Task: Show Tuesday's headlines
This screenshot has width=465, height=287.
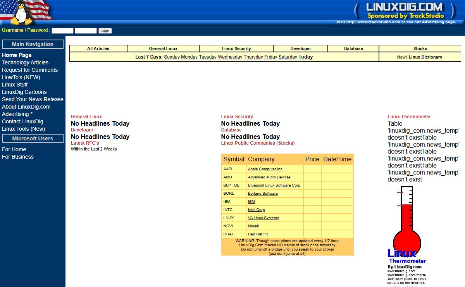Action: [x=208, y=57]
